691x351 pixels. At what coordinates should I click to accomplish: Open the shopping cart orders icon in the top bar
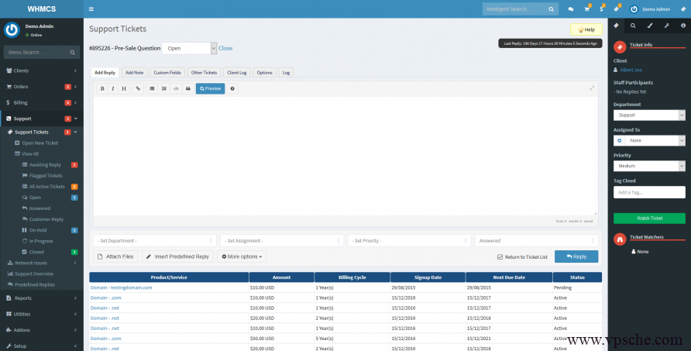[587, 9]
